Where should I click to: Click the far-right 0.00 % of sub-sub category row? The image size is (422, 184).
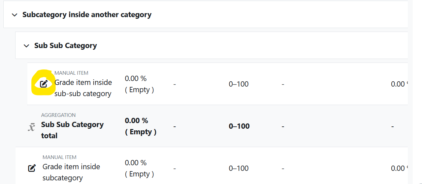400,84
